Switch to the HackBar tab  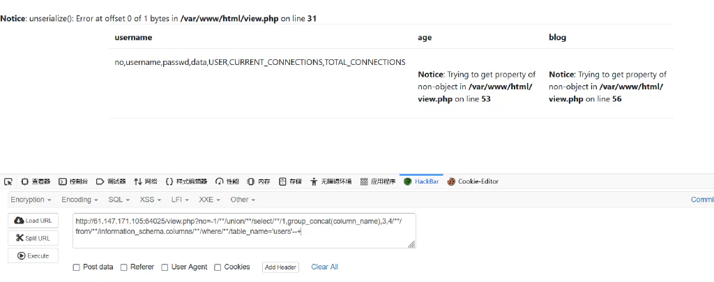tap(421, 181)
